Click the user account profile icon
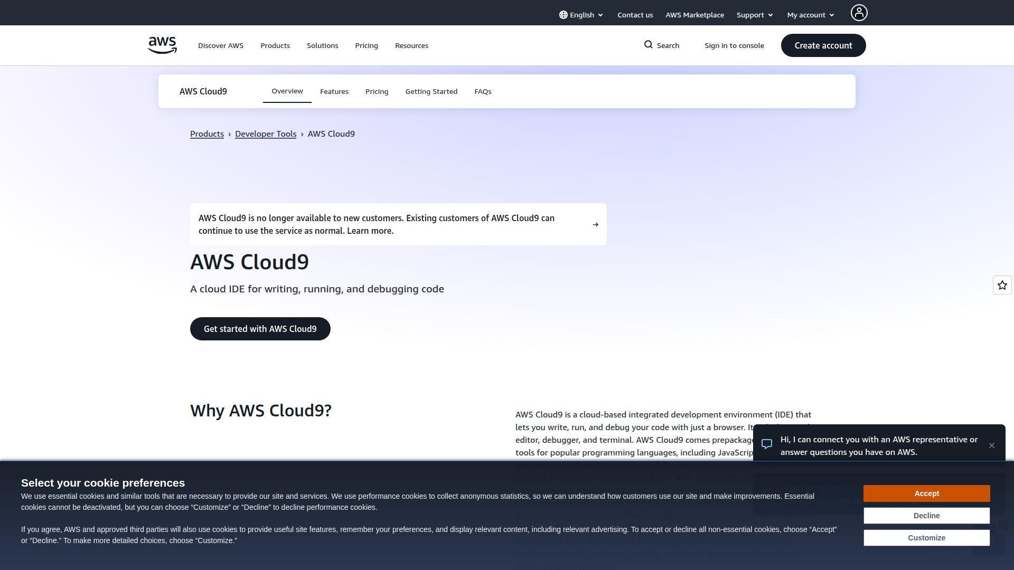This screenshot has width=1014, height=570. [859, 13]
